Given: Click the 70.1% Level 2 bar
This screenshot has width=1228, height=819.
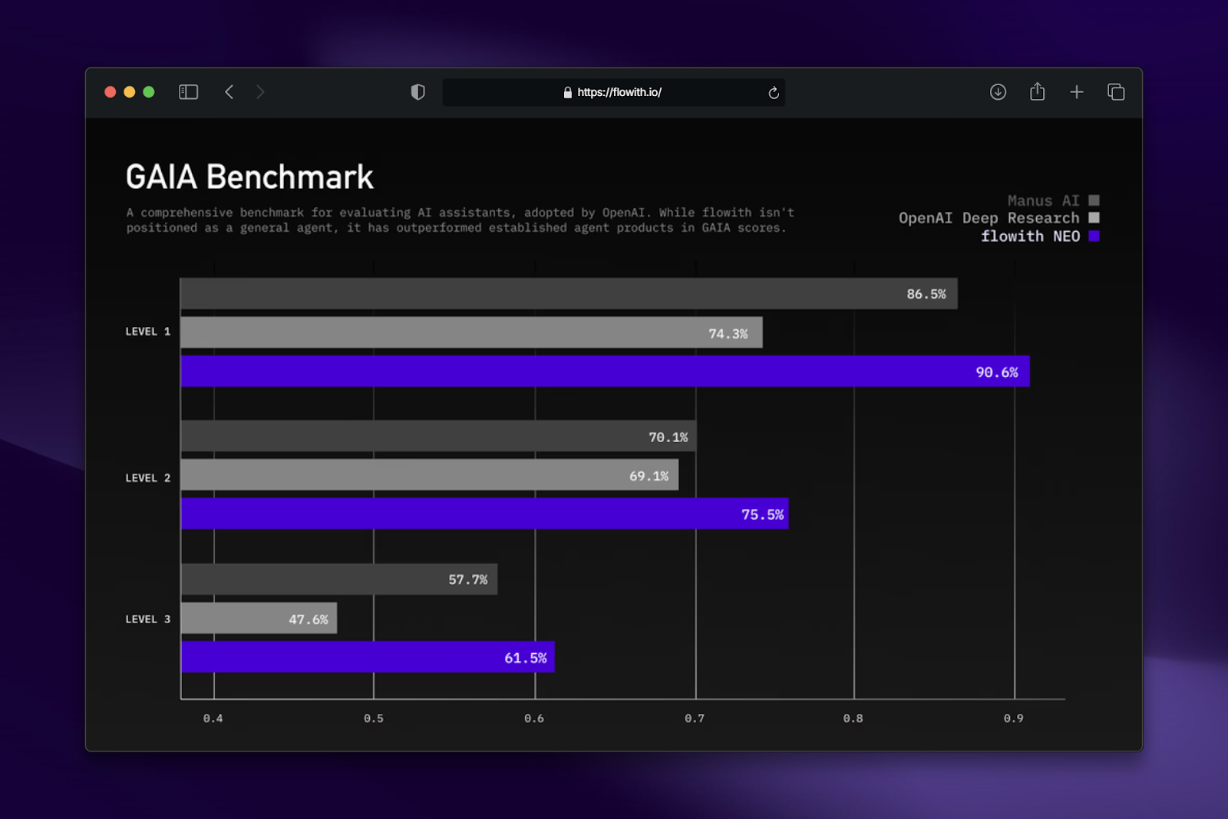Looking at the screenshot, I should [x=438, y=436].
